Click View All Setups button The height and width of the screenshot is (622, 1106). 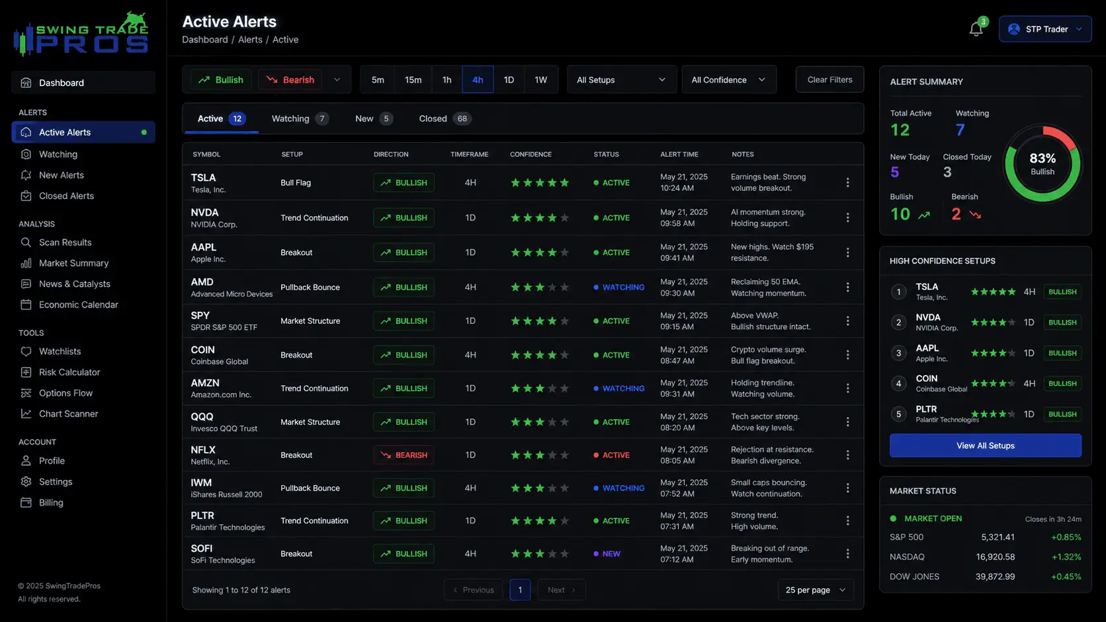(985, 446)
